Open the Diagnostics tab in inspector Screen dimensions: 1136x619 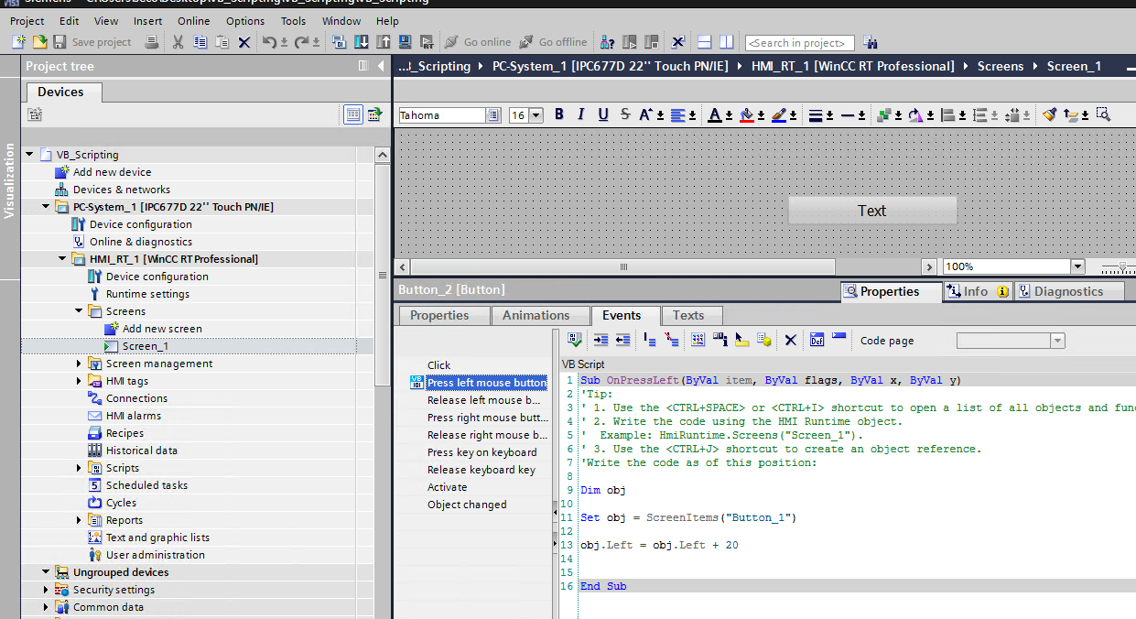pos(1068,291)
